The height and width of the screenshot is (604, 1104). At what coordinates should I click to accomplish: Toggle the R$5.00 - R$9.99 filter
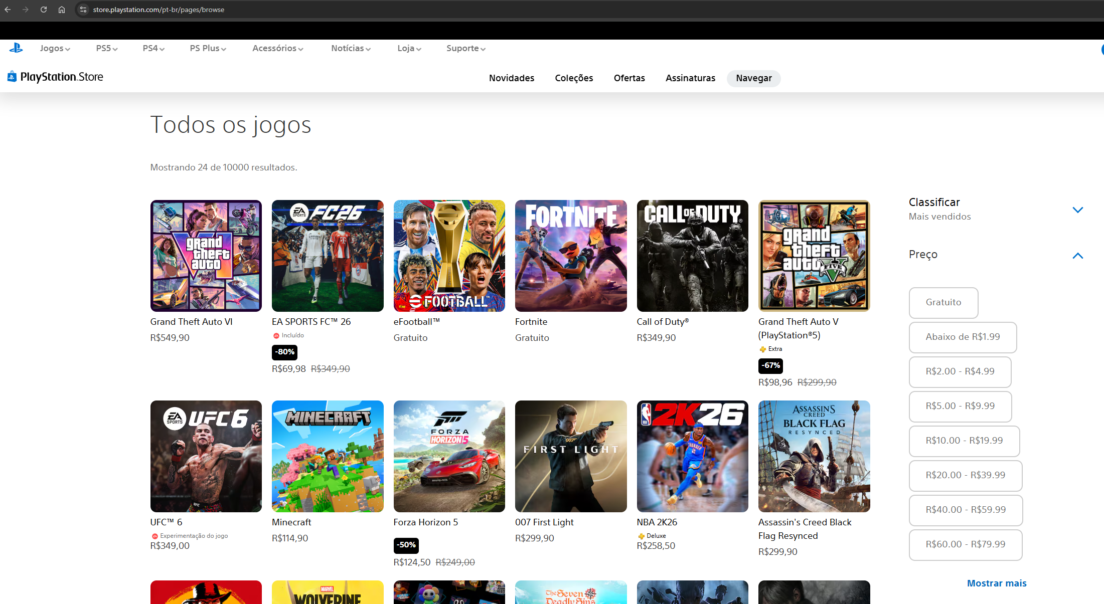coord(960,406)
